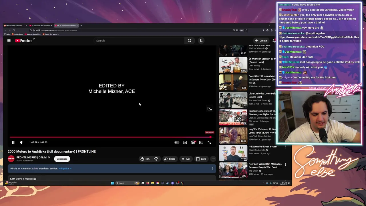The image size is (366, 206).
Task: Open the Court Cam Russian Man thumbnail
Action: [x=233, y=82]
